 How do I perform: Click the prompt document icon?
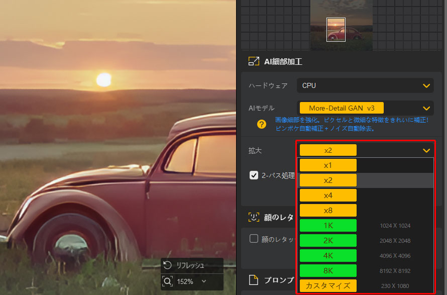[254, 279]
